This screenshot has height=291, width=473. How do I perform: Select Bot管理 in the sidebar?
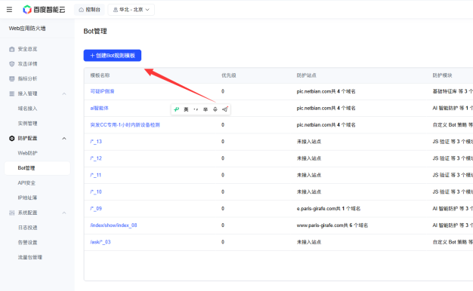tap(37, 168)
